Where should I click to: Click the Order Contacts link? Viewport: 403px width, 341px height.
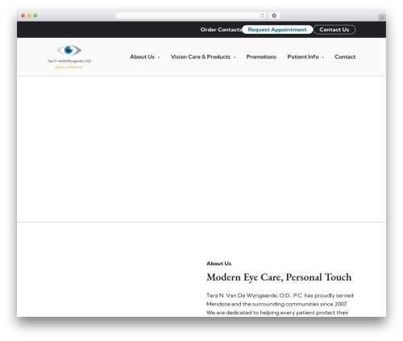(221, 30)
